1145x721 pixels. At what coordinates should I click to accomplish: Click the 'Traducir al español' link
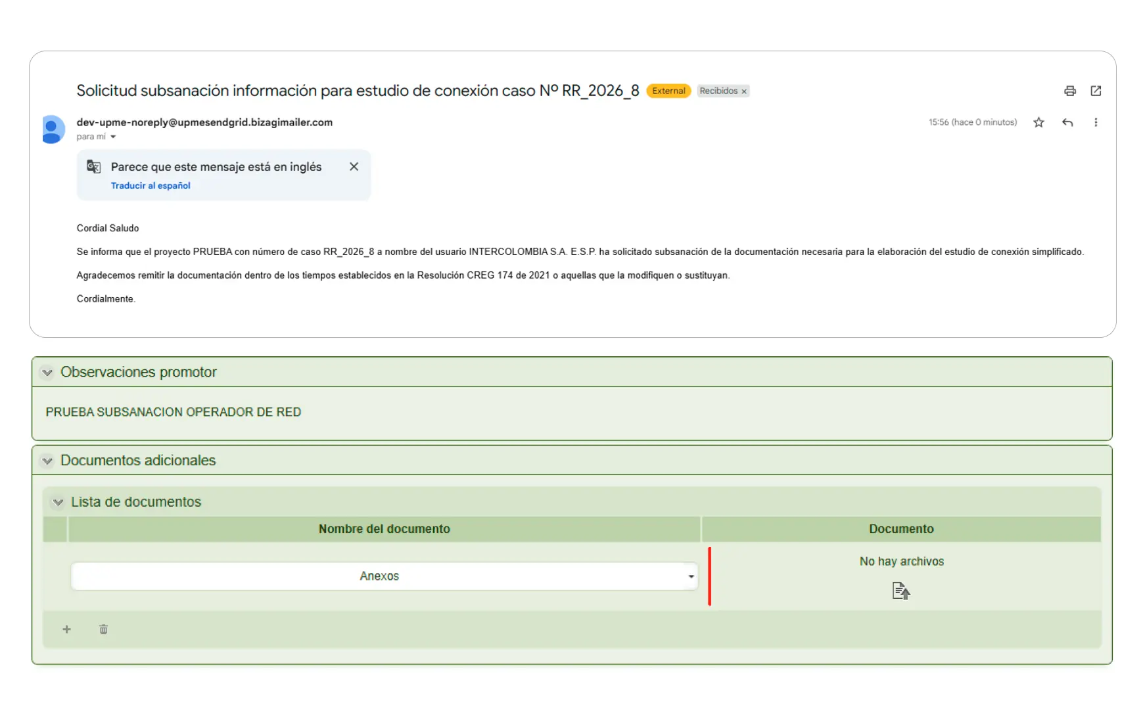(151, 186)
